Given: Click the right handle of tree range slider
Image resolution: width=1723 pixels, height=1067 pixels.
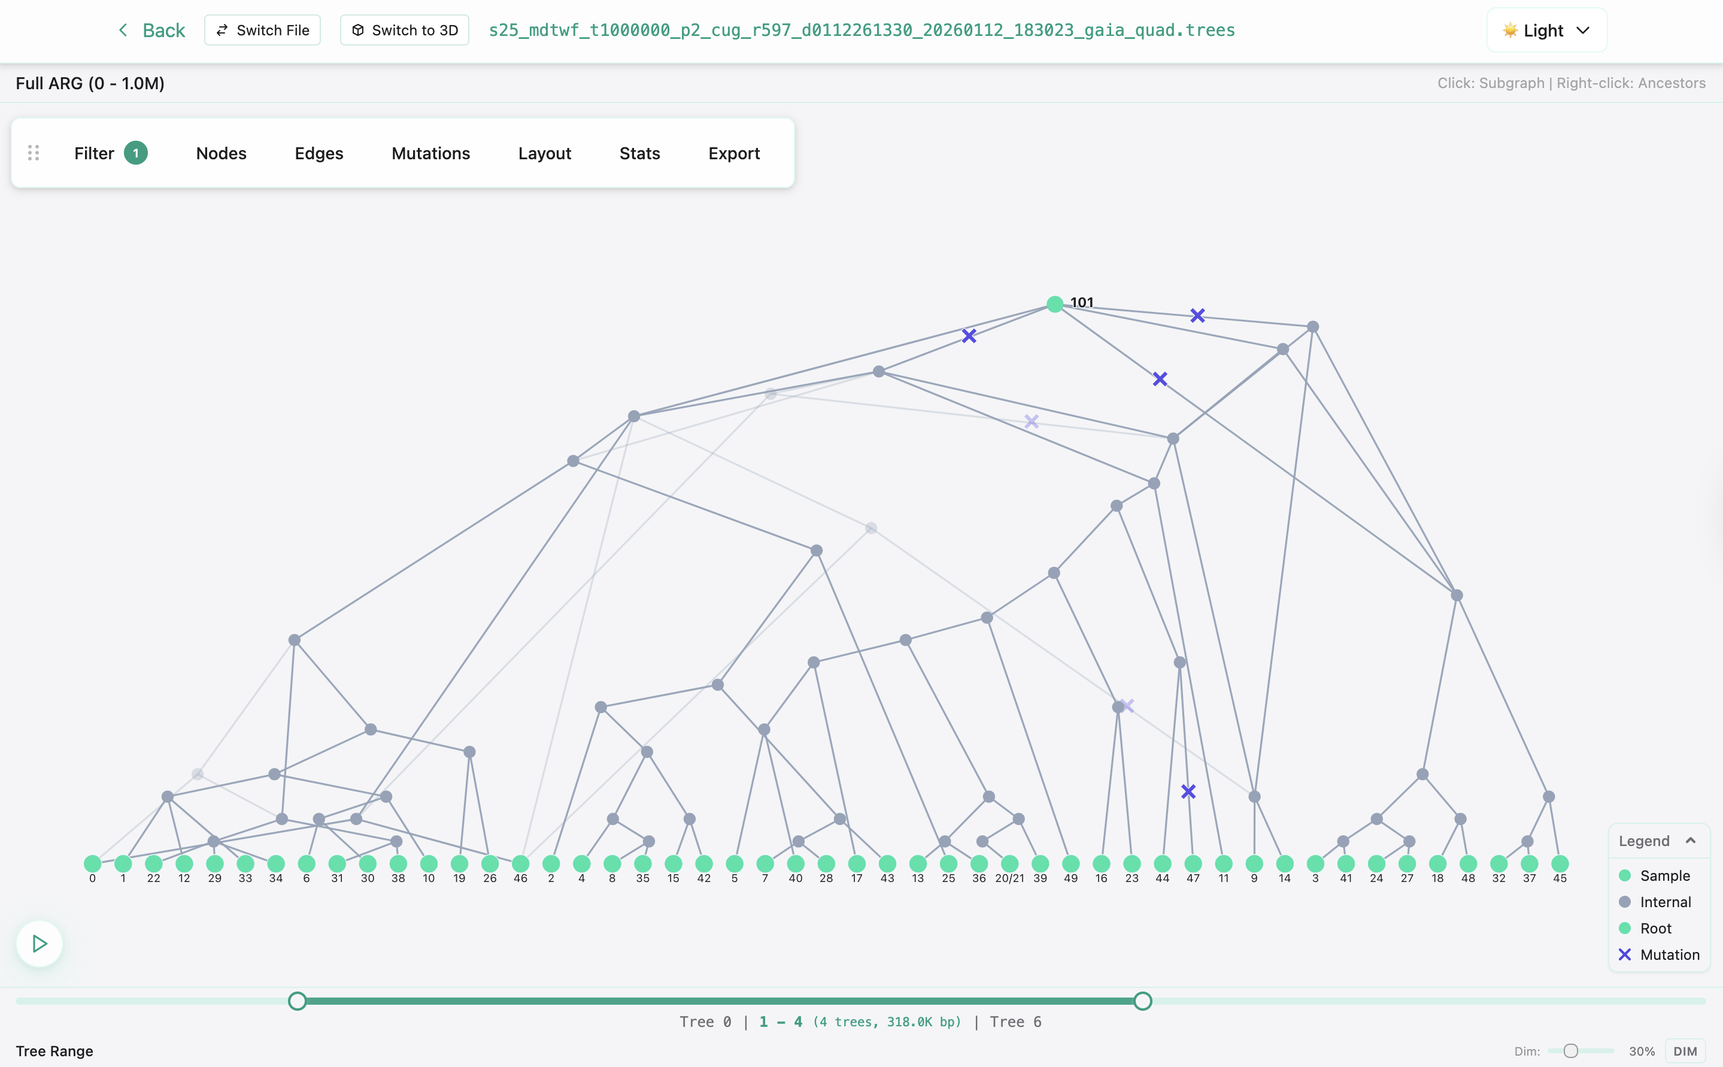Looking at the screenshot, I should pos(1143,1001).
